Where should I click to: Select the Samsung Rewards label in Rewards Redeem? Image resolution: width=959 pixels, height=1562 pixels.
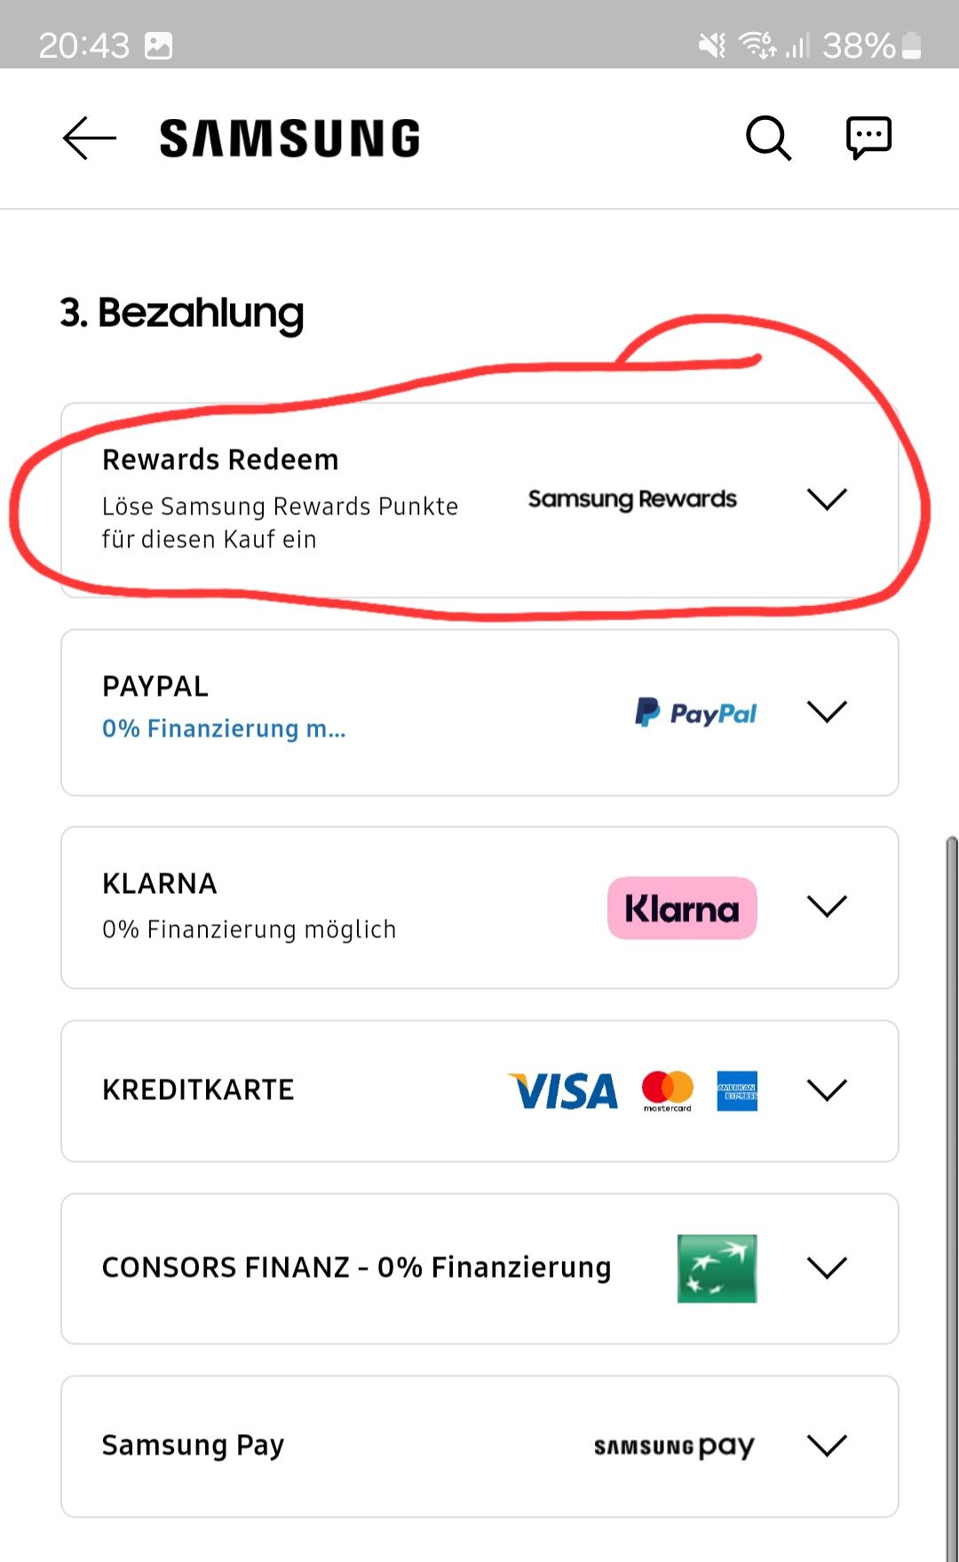point(631,498)
